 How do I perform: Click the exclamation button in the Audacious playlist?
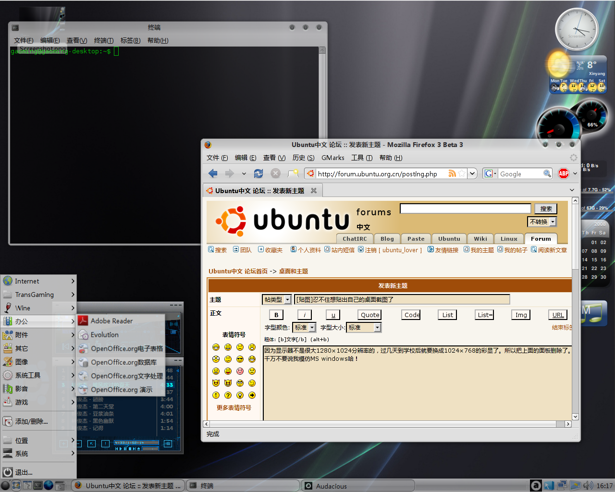click(x=105, y=443)
